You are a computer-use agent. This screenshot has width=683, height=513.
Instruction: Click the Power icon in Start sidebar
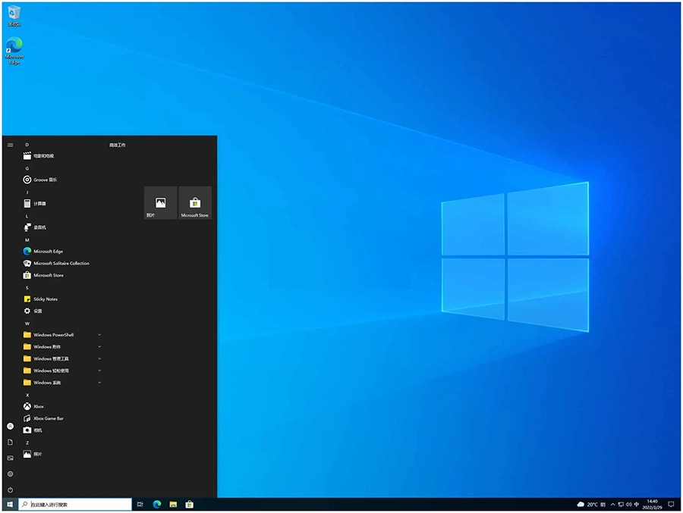point(10,490)
